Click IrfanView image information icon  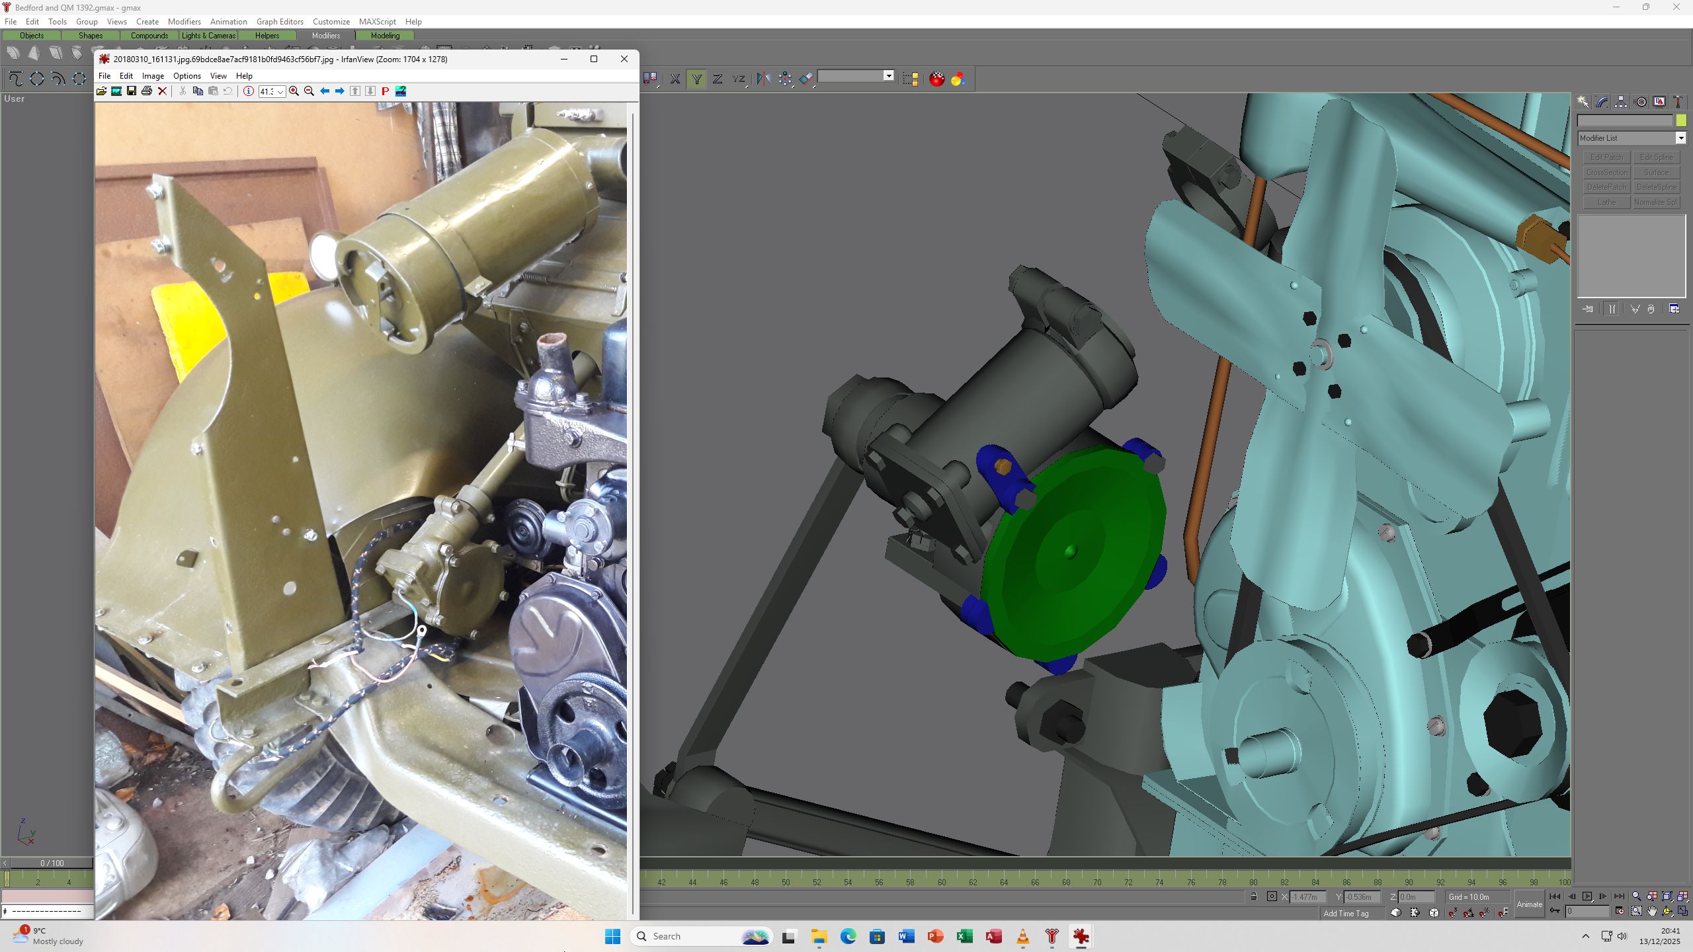click(248, 91)
